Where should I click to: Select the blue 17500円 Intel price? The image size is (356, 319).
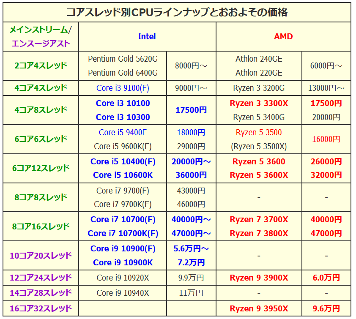click(x=191, y=110)
